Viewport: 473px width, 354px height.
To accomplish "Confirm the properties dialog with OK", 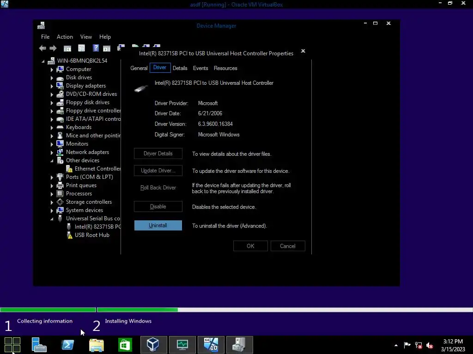I will [250, 246].
